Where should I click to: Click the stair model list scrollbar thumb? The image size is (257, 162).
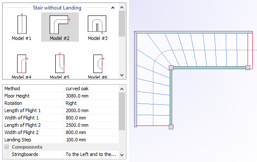click(122, 24)
